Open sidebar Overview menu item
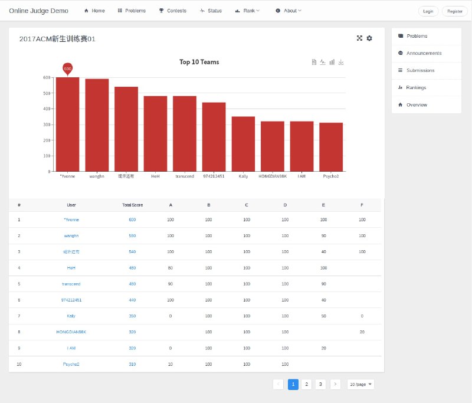Viewport: 472px width, 403px height. point(426,105)
